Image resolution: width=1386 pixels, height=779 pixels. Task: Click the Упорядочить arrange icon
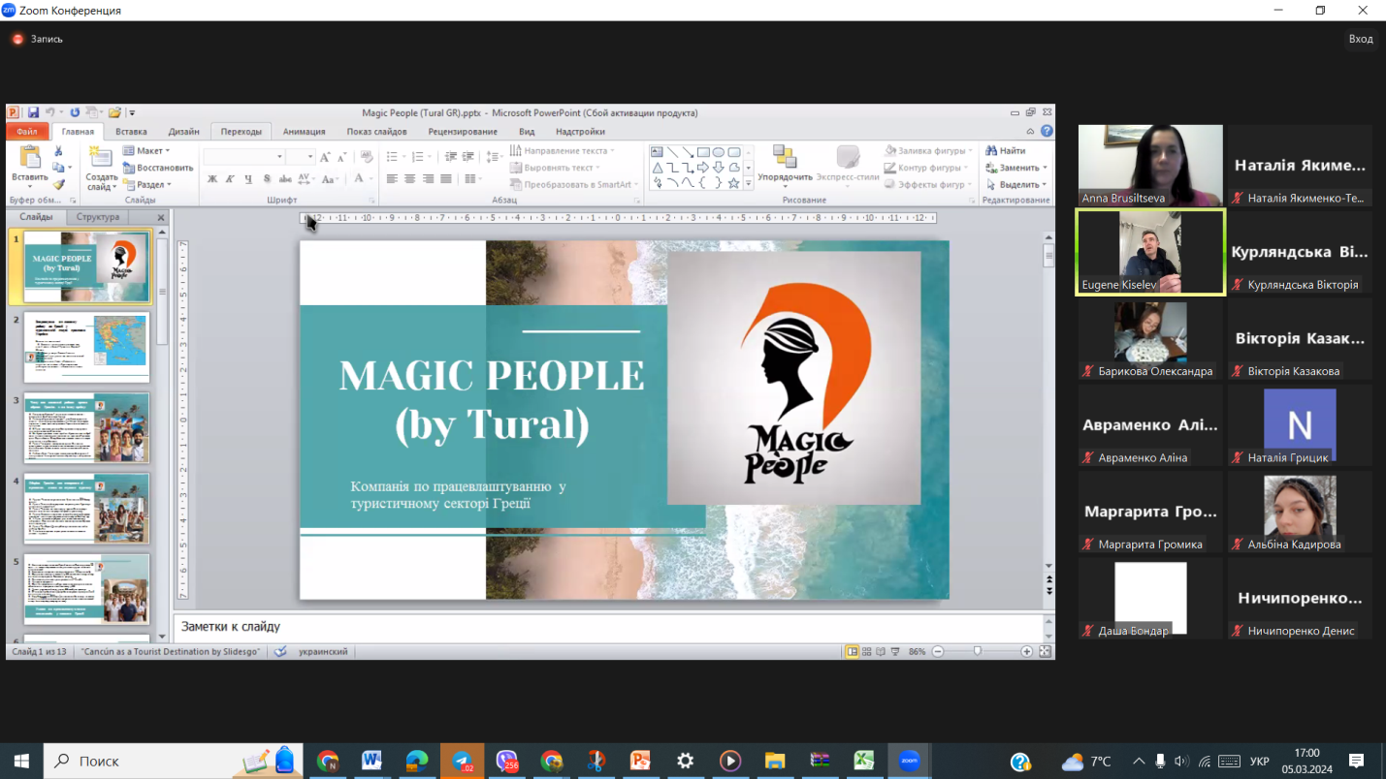tap(785, 158)
